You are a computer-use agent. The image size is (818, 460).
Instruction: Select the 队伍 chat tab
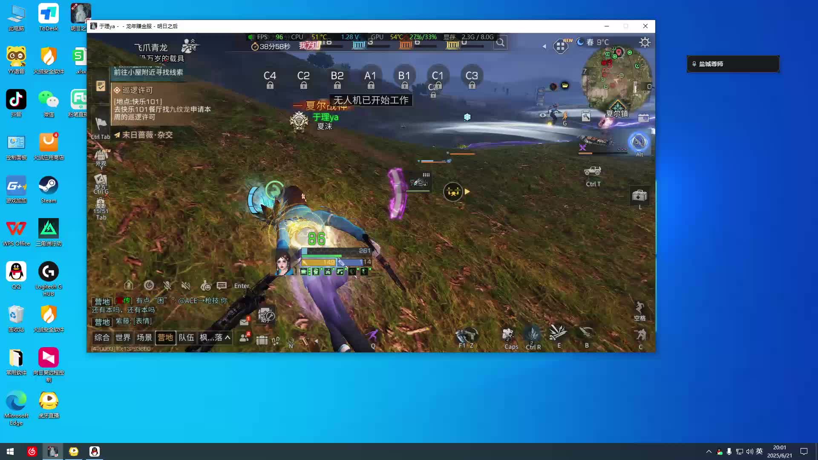click(186, 338)
